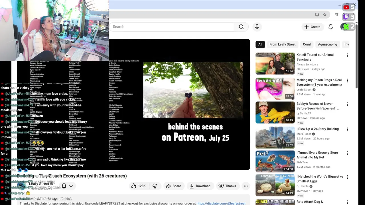Viewport: 365px width, 205px height.
Task: Click the Dr. Plants channel name
Action: pyautogui.click(x=303, y=186)
